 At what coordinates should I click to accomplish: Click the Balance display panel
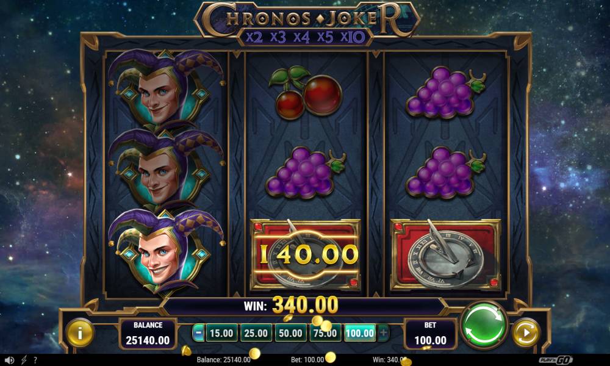tap(148, 334)
